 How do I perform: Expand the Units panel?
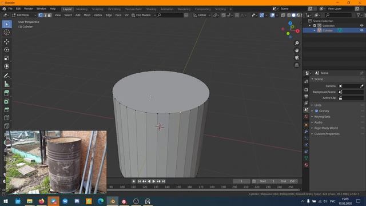pyautogui.click(x=318, y=105)
